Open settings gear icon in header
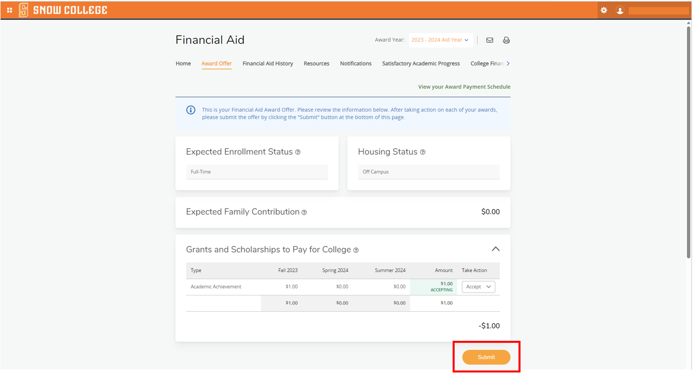The image size is (693, 377). [604, 10]
